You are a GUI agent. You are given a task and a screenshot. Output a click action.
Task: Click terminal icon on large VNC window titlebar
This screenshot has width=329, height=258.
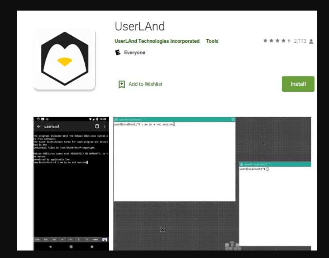coord(116,120)
